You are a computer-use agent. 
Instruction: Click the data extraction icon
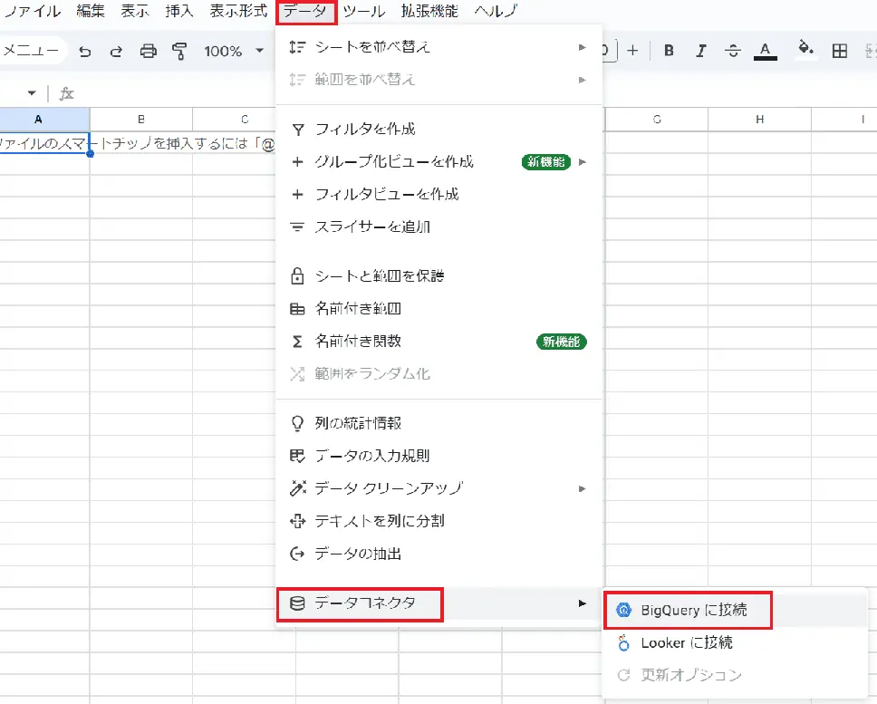coord(297,555)
